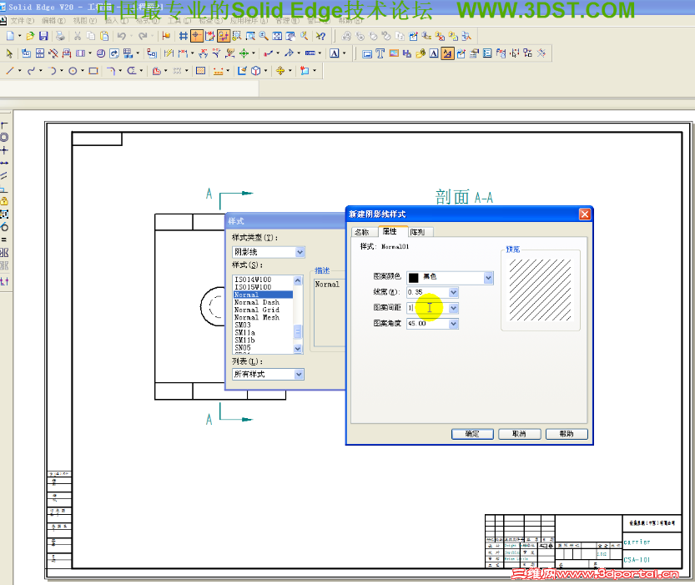
Task: Click the Zoom magnifier tool icon
Action: tap(264, 36)
